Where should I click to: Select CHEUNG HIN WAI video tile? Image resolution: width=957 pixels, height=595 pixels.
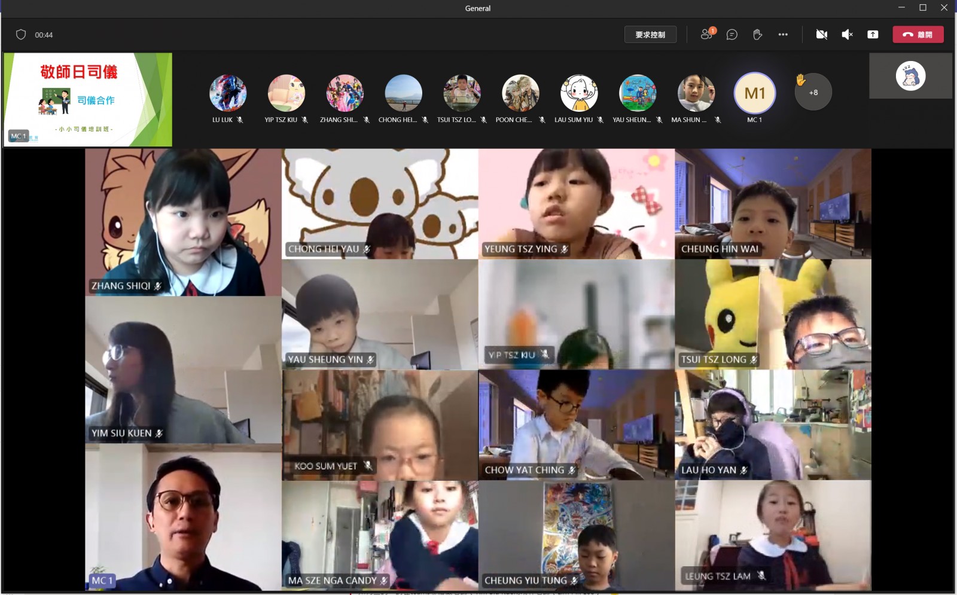pos(773,204)
